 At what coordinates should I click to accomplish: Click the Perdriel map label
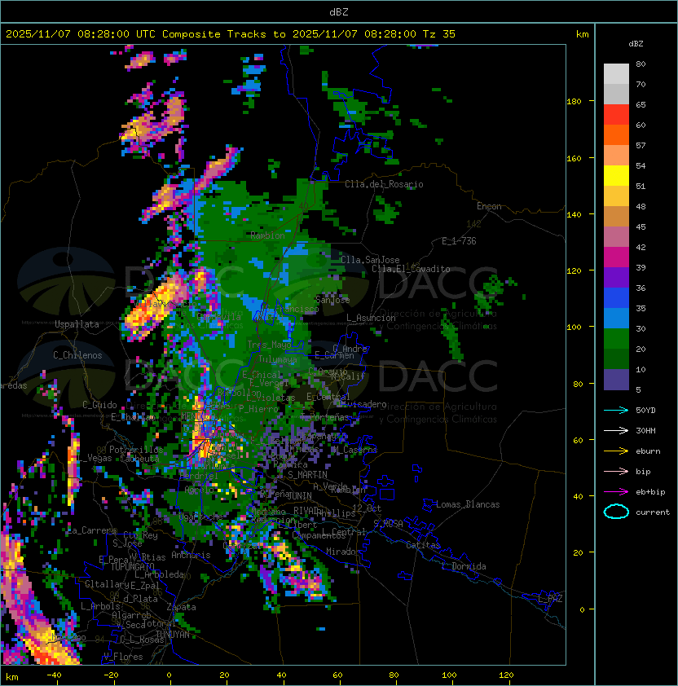point(199,476)
